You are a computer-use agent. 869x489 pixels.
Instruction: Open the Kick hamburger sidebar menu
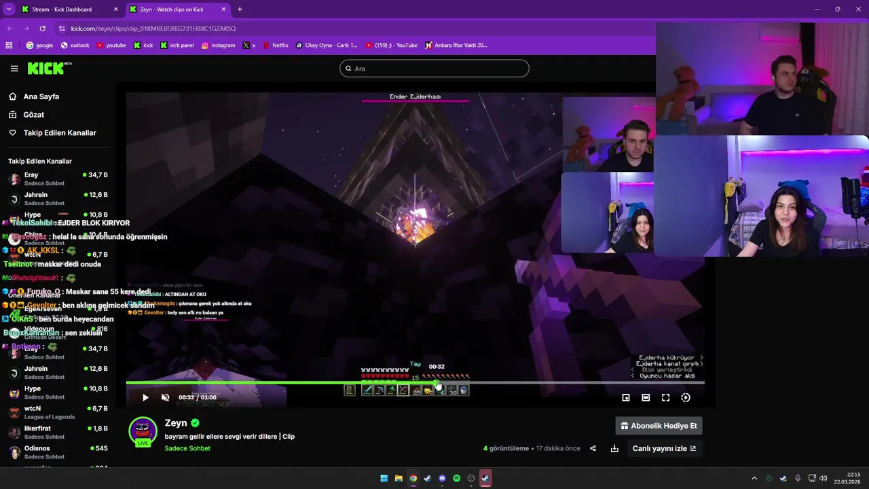pyautogui.click(x=14, y=69)
